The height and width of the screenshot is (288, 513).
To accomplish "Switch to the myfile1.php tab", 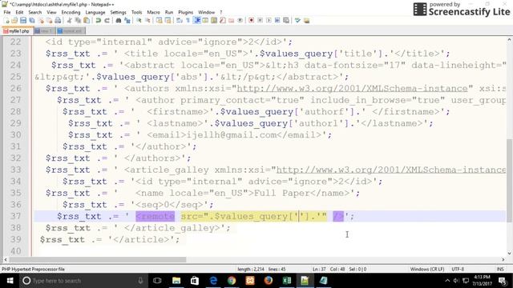I will 17,31.
